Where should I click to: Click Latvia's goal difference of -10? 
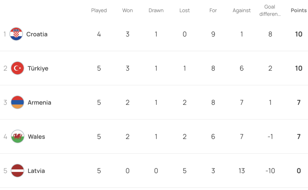tap(270, 171)
